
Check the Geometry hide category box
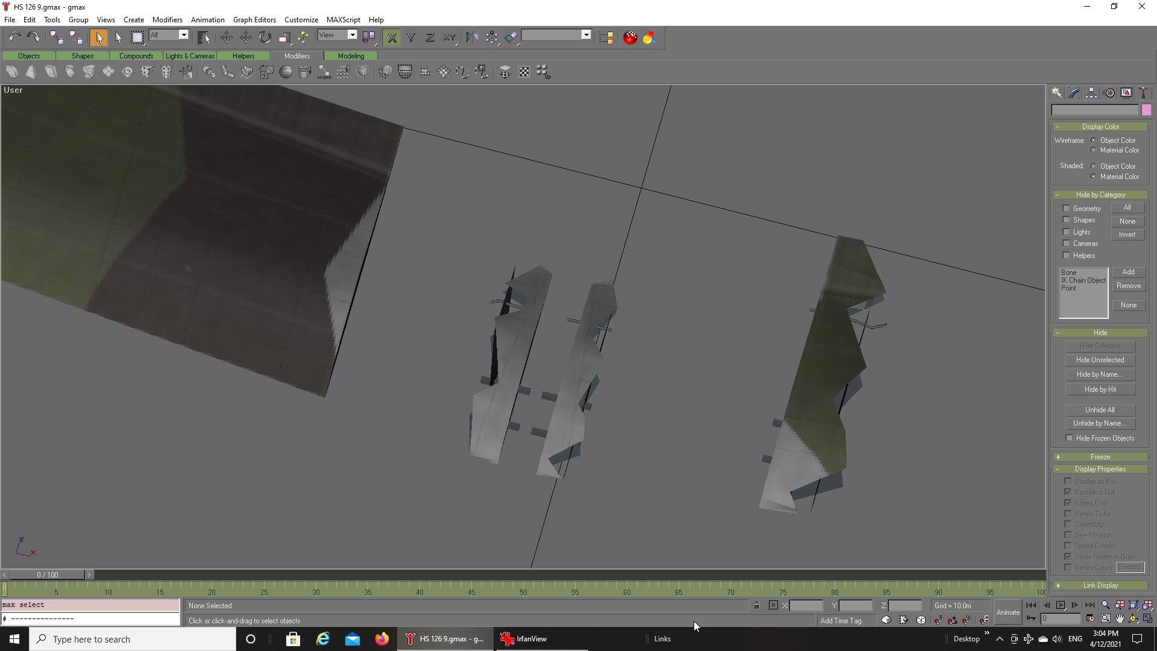tap(1066, 208)
